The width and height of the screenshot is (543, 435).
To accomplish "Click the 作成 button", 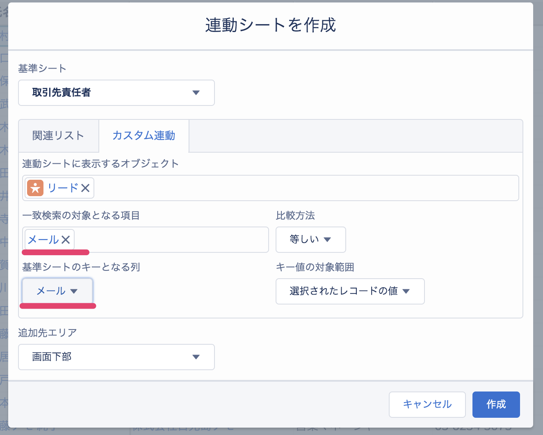I will coord(496,404).
